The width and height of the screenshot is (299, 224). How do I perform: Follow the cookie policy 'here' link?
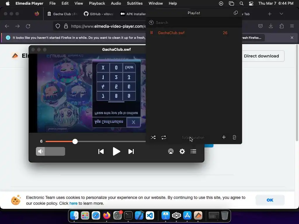click(x=73, y=203)
